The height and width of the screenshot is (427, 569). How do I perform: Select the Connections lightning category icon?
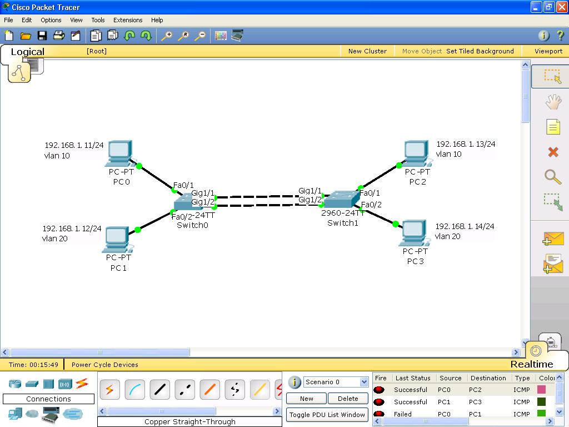(82, 384)
